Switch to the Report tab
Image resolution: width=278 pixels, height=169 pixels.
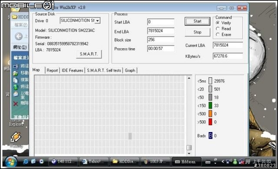[x=52, y=70]
